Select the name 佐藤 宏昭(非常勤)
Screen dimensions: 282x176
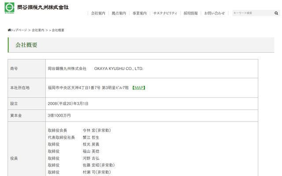[99, 165]
